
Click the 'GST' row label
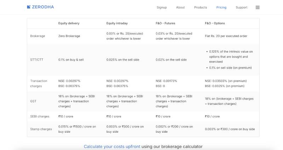coord(33,101)
